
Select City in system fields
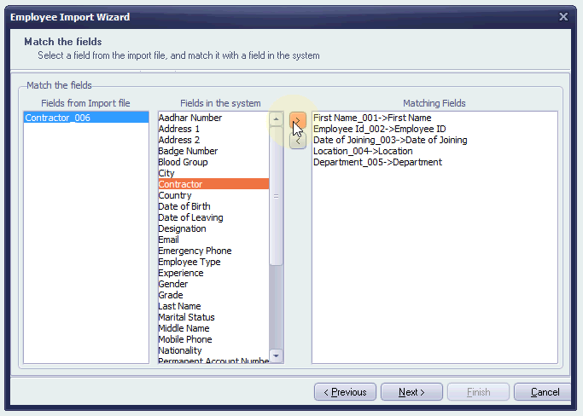[213, 173]
